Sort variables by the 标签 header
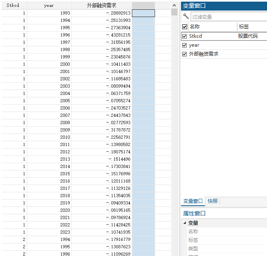267x256 pixels. pos(244,27)
